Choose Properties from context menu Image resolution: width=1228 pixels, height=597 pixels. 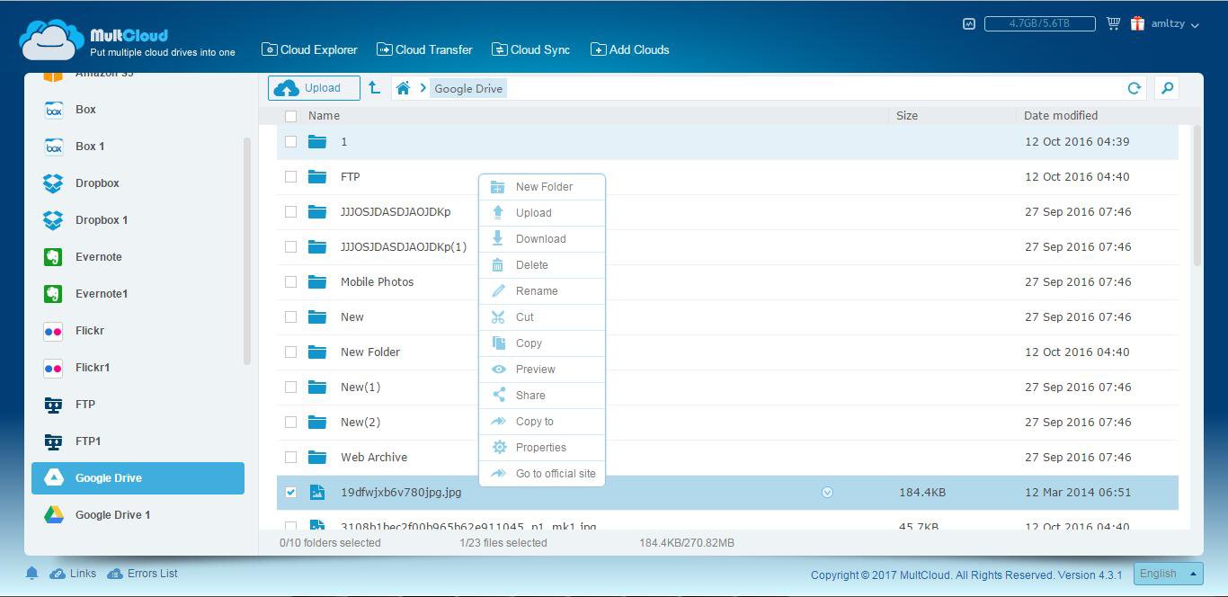pos(542,448)
